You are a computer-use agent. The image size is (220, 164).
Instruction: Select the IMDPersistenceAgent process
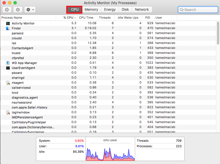pyautogui.click(x=27, y=117)
